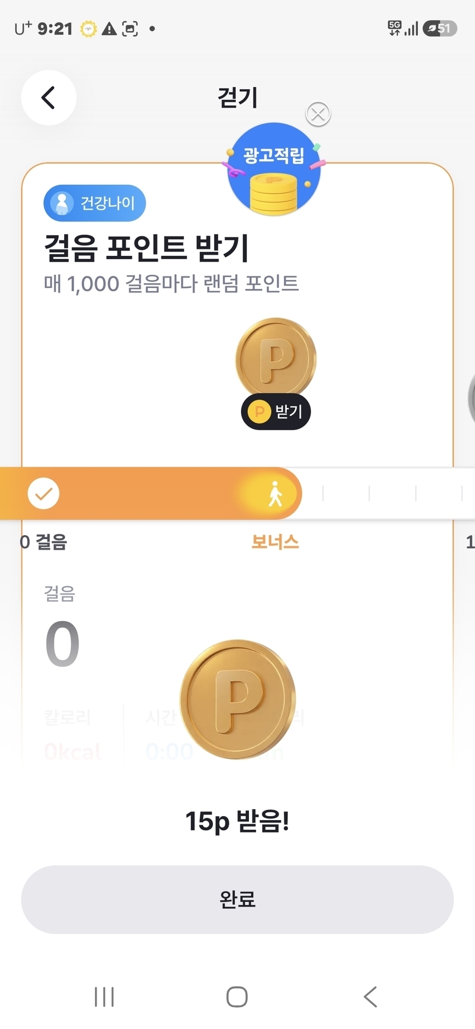Screen dimensions: 475x1029
Task: Tap Android back navigation arrow
Action: point(370,996)
